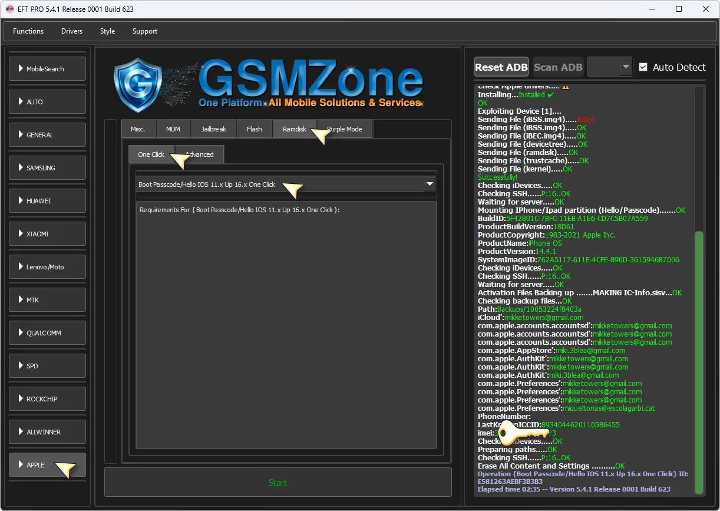
Task: Click the EFT PRO title bar app icon
Action: (x=9, y=9)
